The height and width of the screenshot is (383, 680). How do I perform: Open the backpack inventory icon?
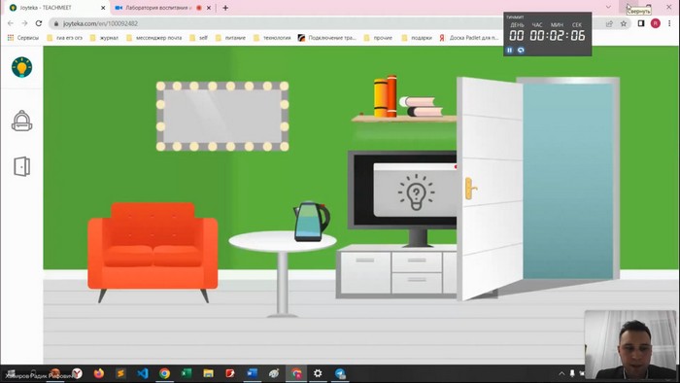pyautogui.click(x=21, y=121)
